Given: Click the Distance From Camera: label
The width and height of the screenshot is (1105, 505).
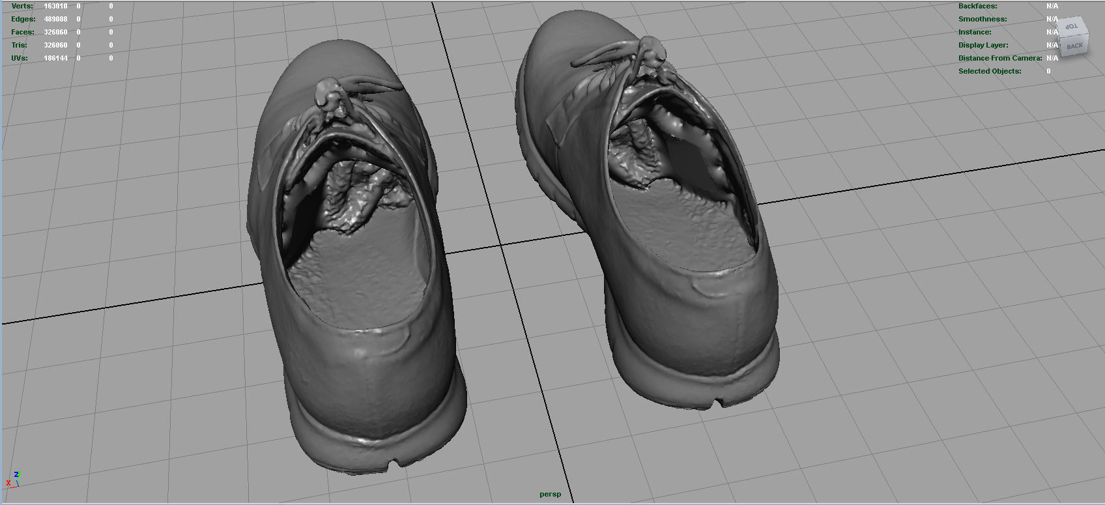Looking at the screenshot, I should pos(1000,58).
